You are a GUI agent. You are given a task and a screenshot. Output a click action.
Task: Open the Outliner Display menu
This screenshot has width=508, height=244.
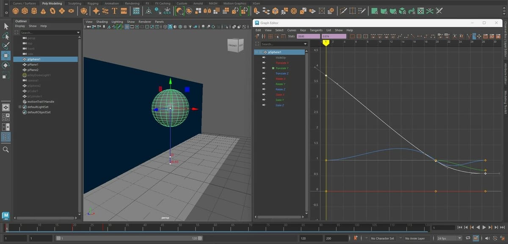point(20,26)
